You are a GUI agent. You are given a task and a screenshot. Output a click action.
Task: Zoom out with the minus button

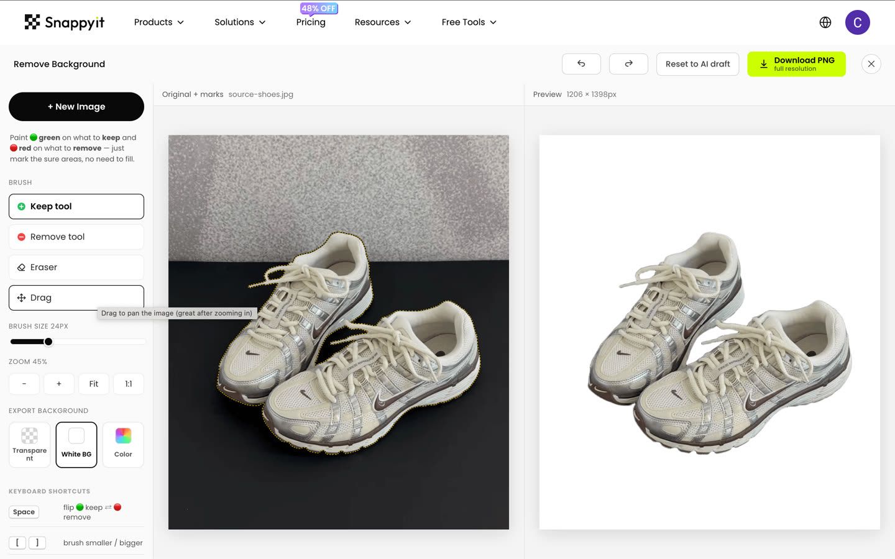[x=24, y=384]
